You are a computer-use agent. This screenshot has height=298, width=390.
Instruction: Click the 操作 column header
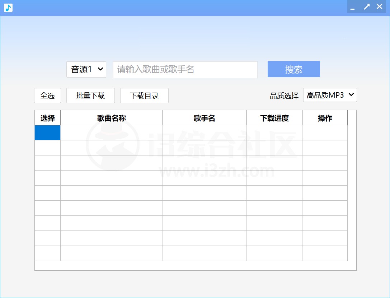click(x=325, y=118)
